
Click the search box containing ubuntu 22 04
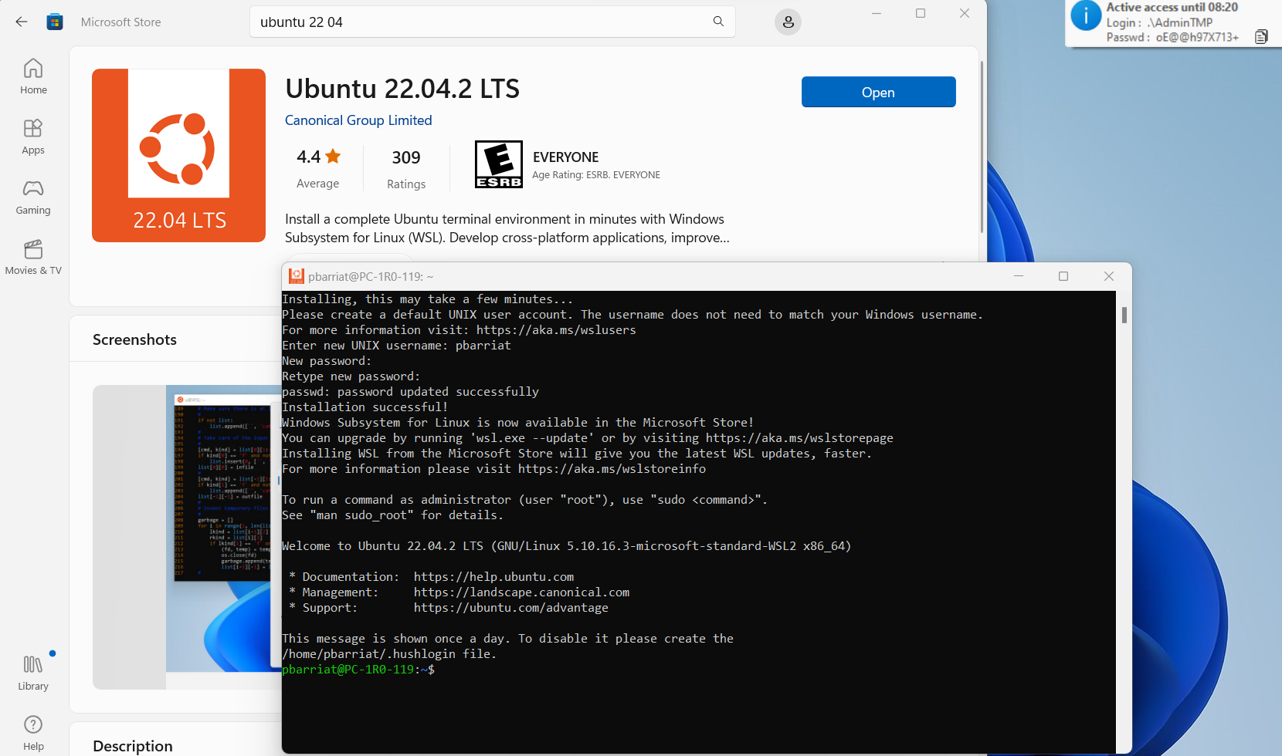click(479, 22)
